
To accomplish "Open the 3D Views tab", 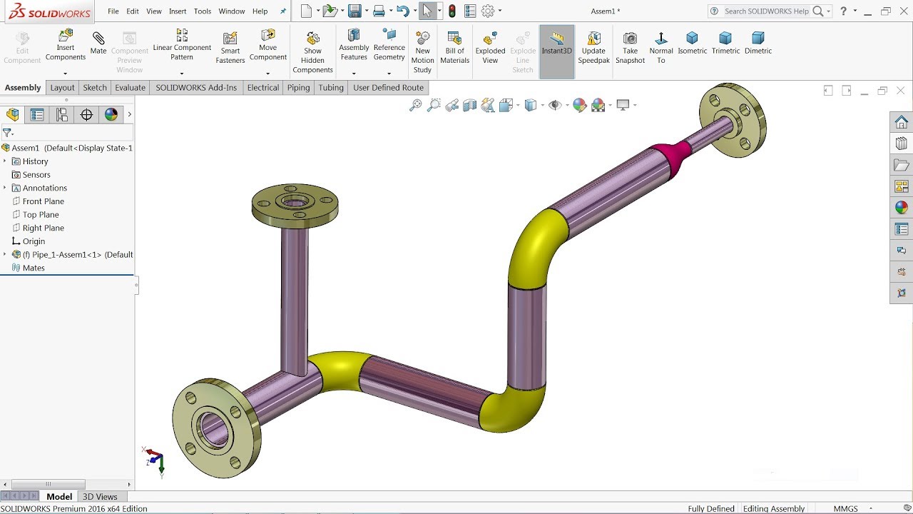I will [100, 497].
